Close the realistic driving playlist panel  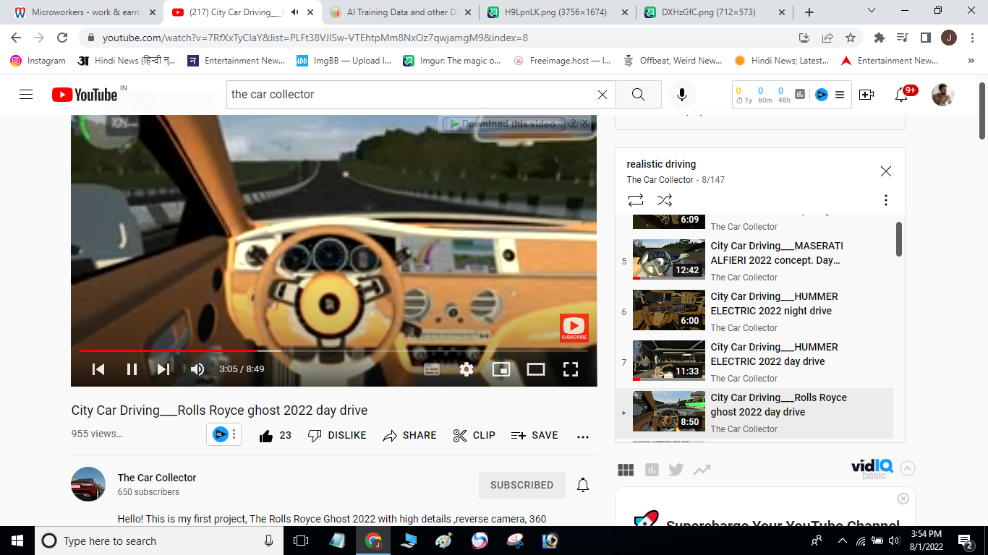click(x=885, y=171)
